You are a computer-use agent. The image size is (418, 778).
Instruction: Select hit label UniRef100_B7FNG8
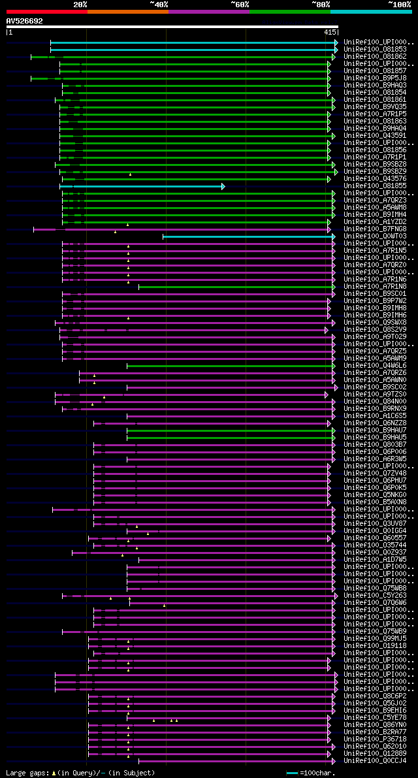(x=375, y=229)
